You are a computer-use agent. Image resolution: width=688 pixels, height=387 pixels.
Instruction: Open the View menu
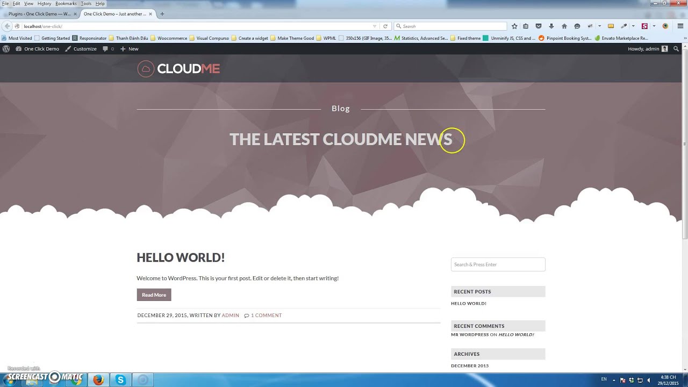point(28,3)
